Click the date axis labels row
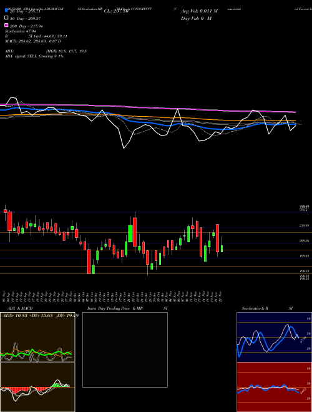 [113, 297]
